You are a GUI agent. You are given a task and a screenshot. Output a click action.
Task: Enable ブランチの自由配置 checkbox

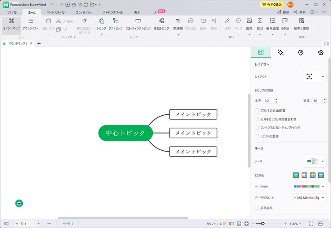(257, 111)
